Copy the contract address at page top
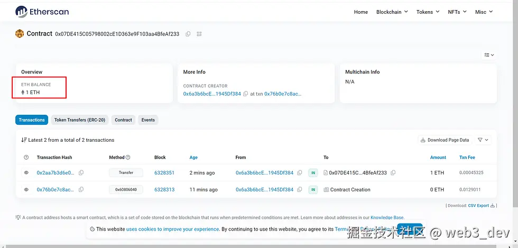This screenshot has width=518, height=248. (188, 34)
